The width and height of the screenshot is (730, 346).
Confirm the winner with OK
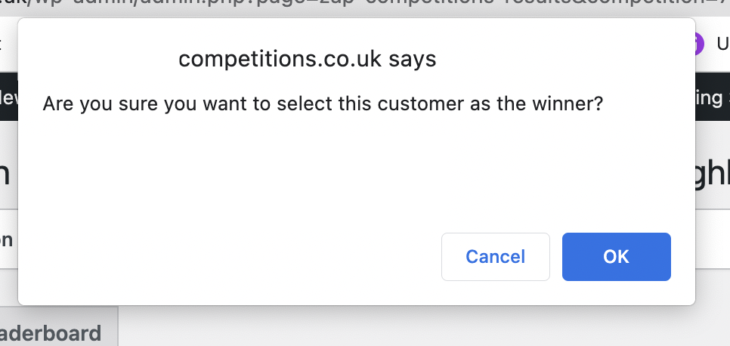[x=617, y=257]
